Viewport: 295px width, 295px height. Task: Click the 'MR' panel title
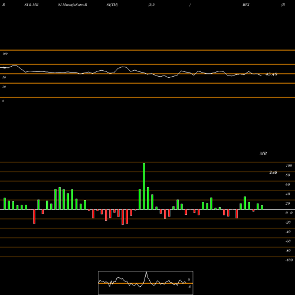(x=263, y=153)
